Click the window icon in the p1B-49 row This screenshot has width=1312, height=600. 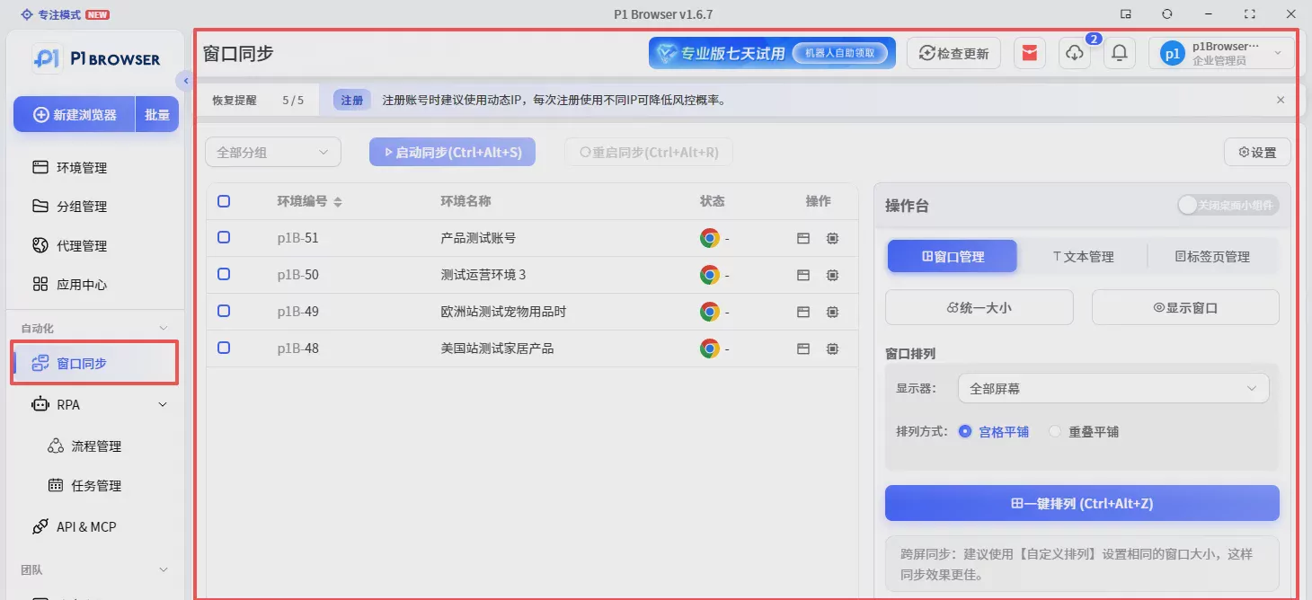803,312
